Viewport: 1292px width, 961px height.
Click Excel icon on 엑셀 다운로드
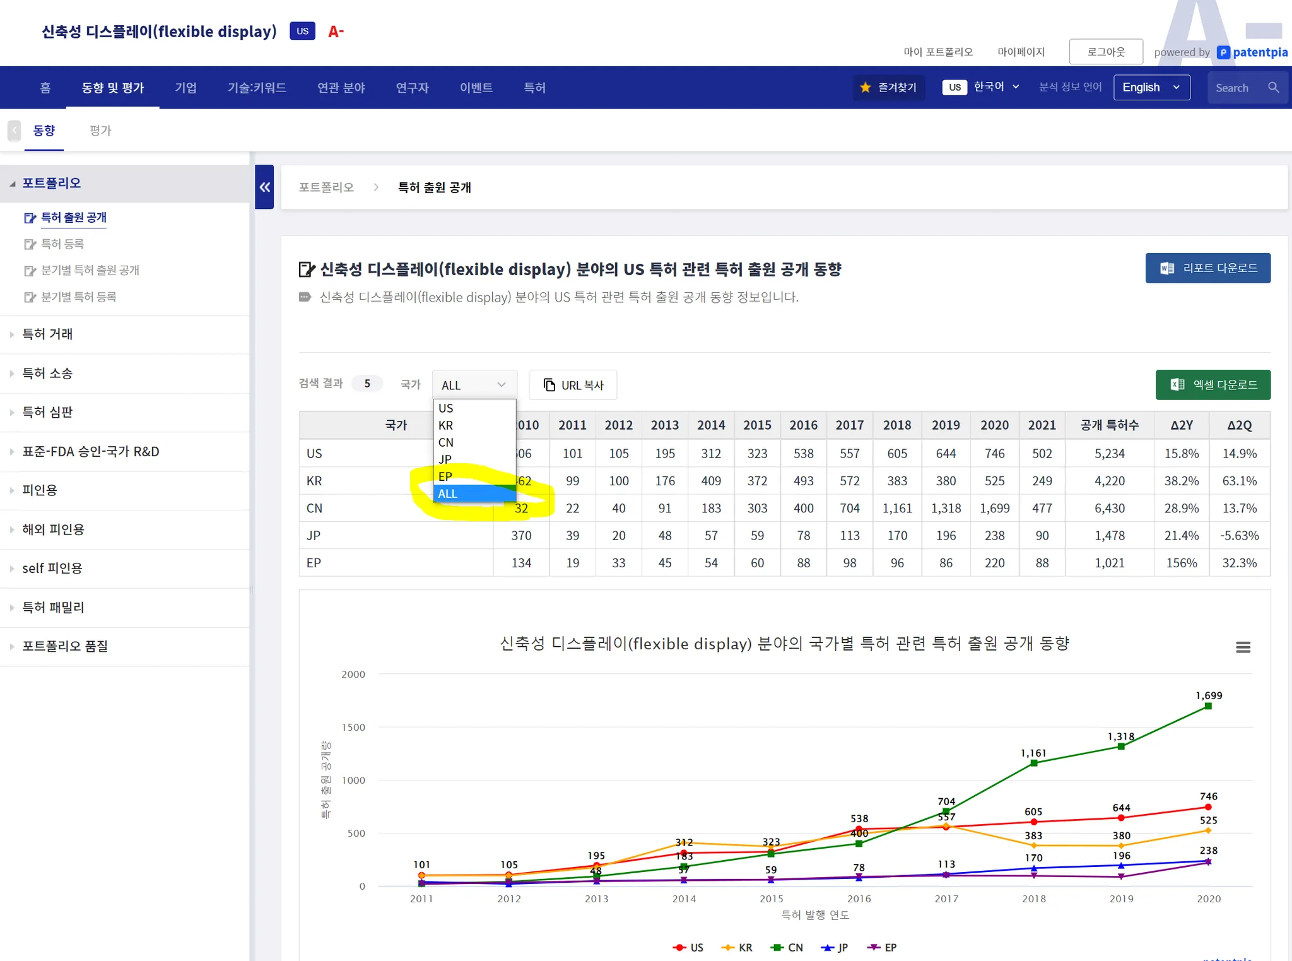[1177, 384]
